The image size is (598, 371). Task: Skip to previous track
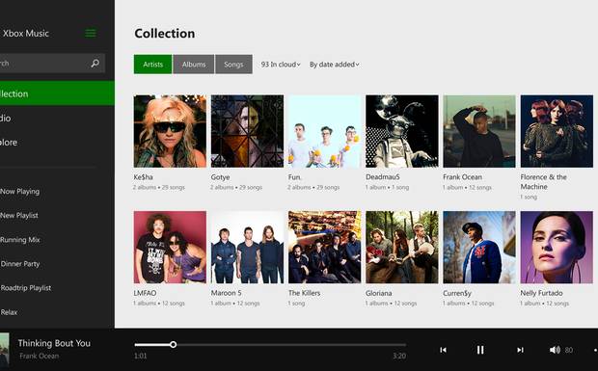443,350
